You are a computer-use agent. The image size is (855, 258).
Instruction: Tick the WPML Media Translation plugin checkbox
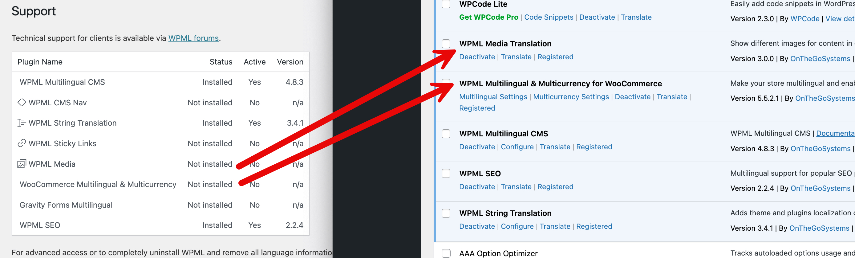tap(446, 44)
